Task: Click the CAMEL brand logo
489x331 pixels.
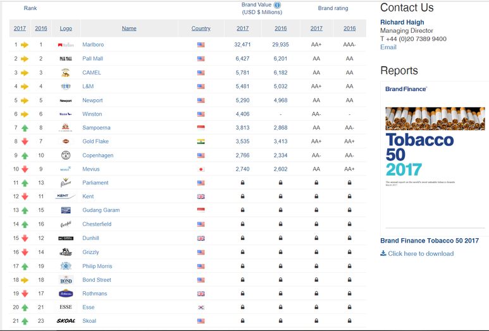Action: 66,73
